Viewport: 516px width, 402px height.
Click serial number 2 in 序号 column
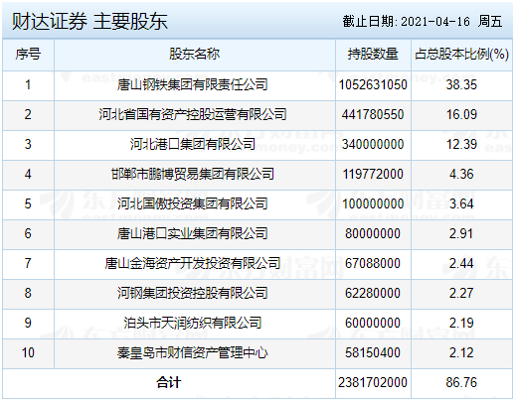[28, 114]
